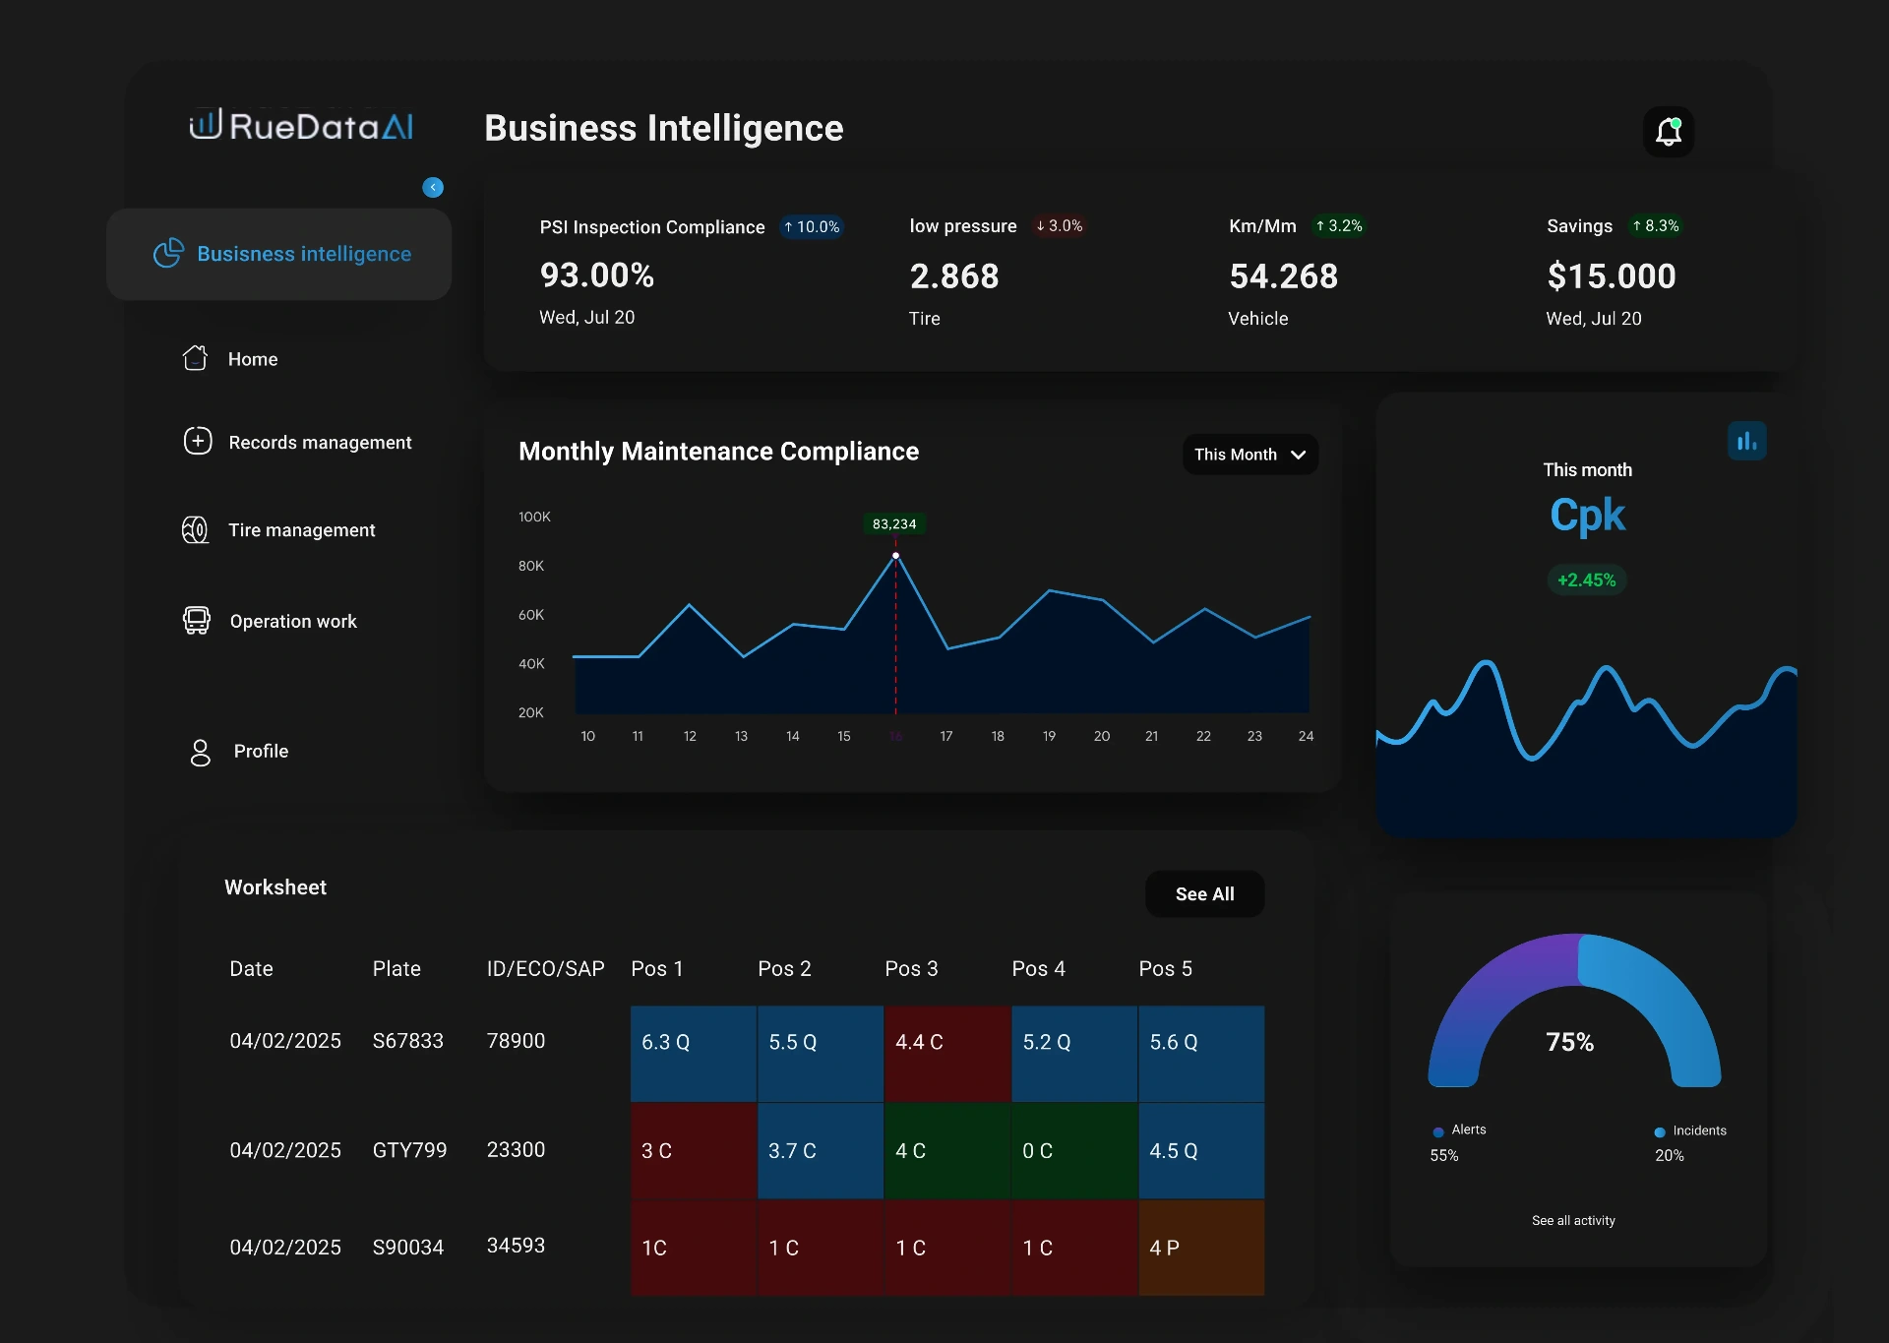Click the 6.3 Q cell in Pos 1
Viewport: 1889px width, 1343px height.
693,1053
